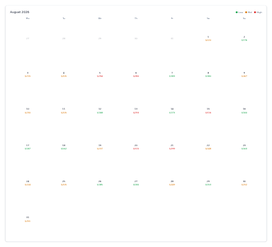
Task: Select August 11 date cell
Action: pos(64,111)
